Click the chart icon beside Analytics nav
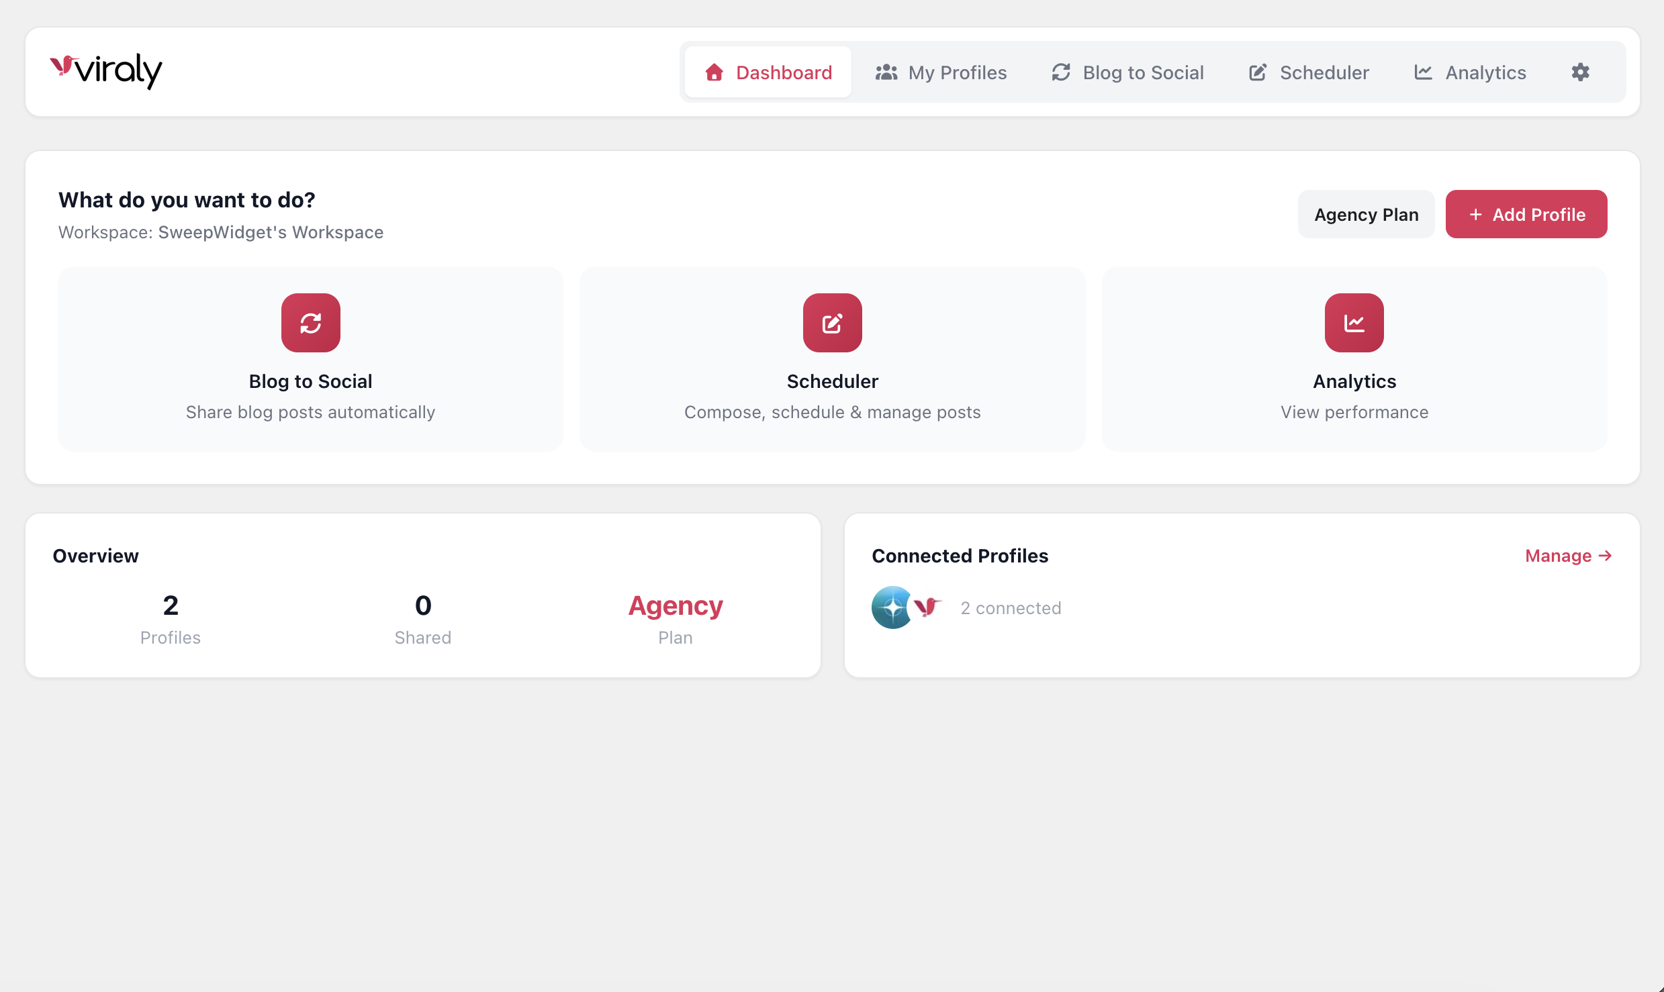The width and height of the screenshot is (1664, 992). click(1423, 72)
